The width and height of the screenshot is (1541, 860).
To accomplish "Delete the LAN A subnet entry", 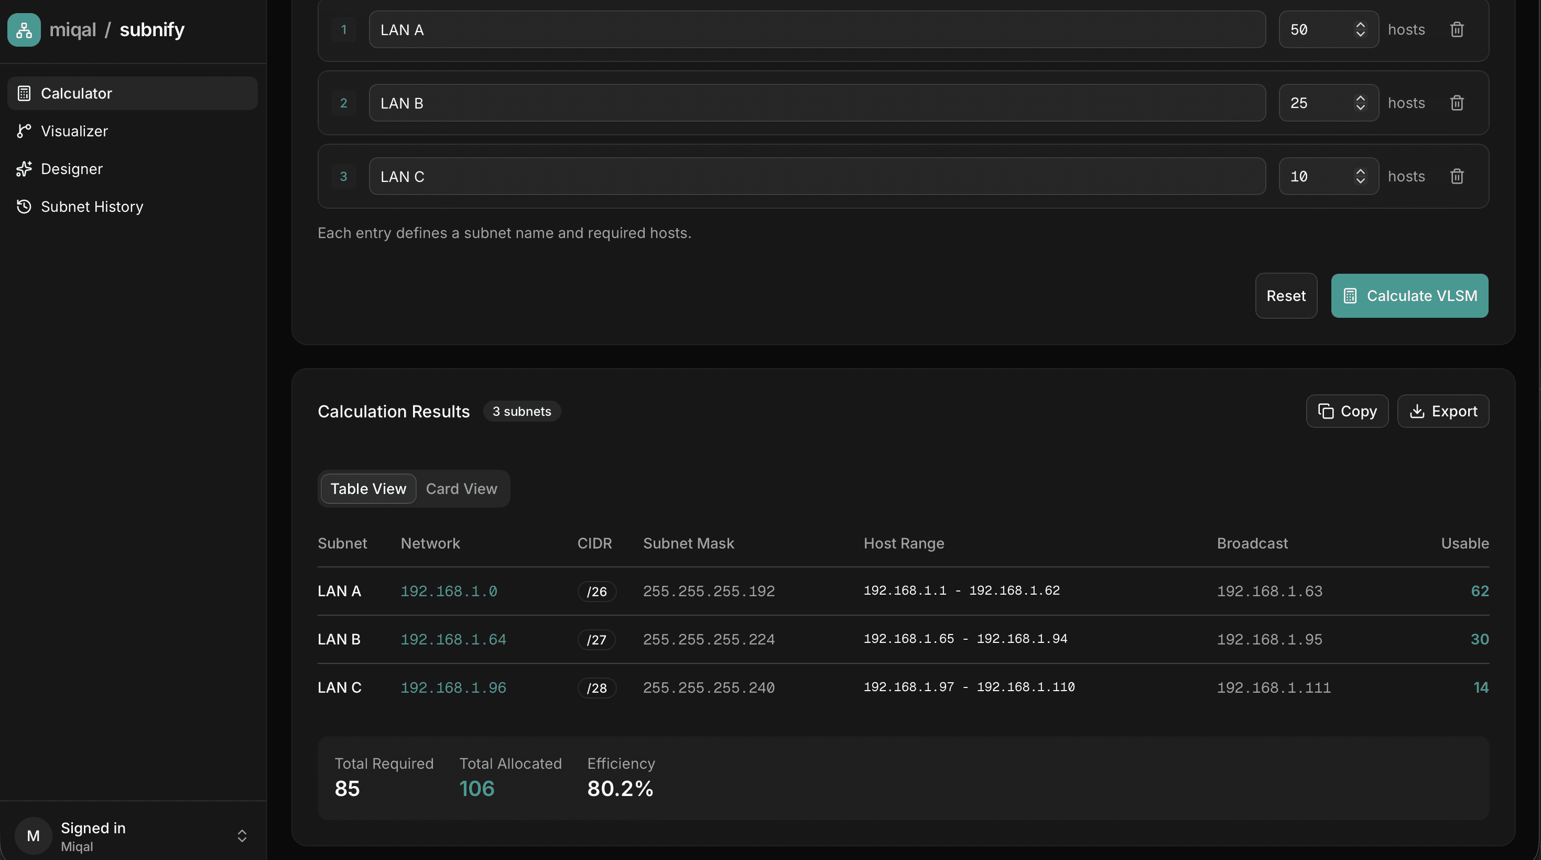I will 1457,29.
